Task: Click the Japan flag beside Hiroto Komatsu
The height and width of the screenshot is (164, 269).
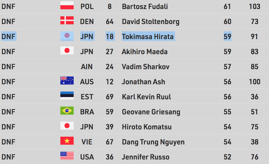Action: (67, 126)
